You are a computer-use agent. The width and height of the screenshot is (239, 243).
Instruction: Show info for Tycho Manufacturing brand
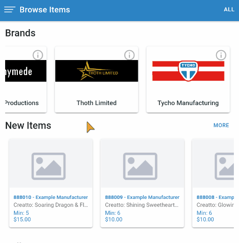click(221, 55)
